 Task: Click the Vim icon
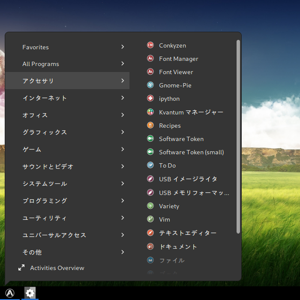150,219
